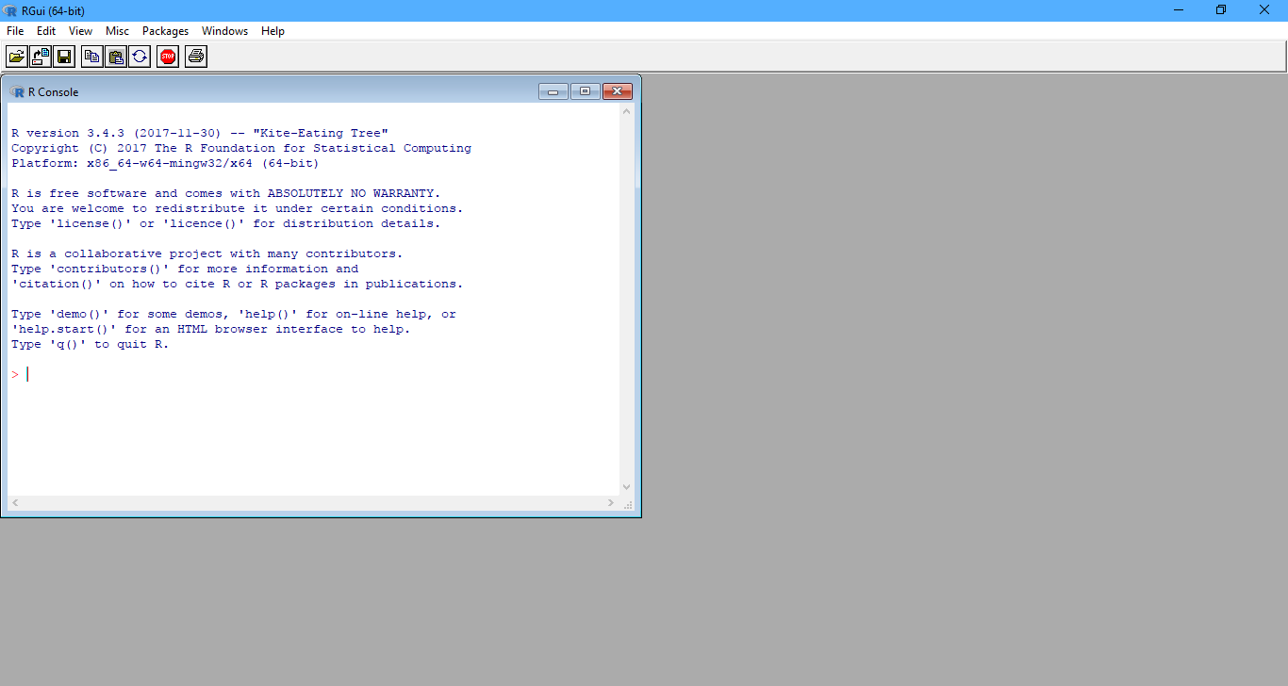Paste using the clipboard toolbar icon
Image resolution: width=1288 pixels, height=686 pixels.
tap(116, 57)
